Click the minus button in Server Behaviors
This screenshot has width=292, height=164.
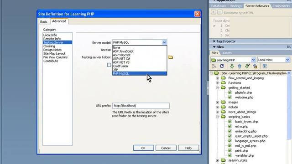coord(220,12)
